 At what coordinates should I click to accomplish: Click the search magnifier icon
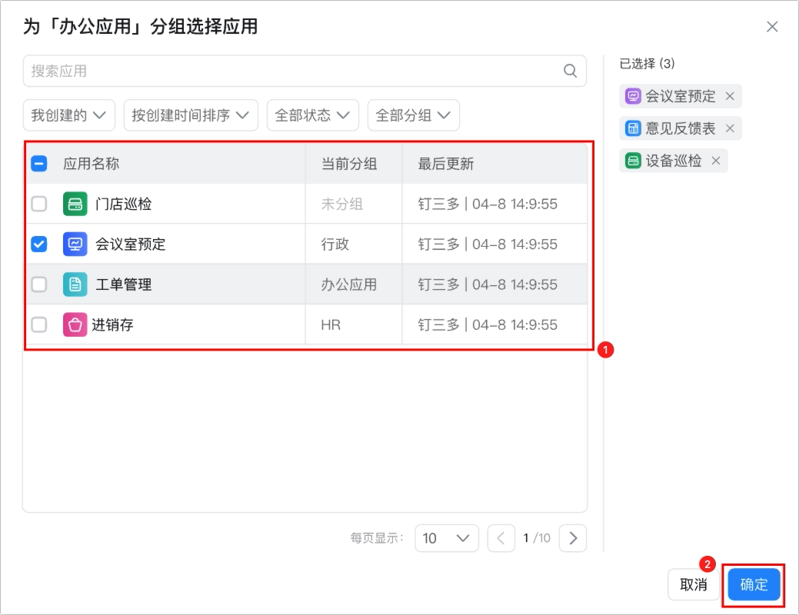pyautogui.click(x=570, y=71)
